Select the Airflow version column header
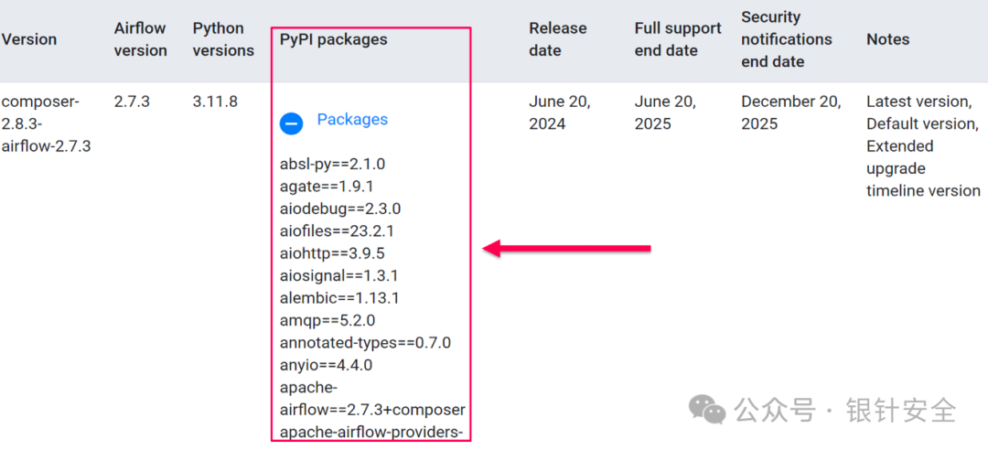 point(141,39)
